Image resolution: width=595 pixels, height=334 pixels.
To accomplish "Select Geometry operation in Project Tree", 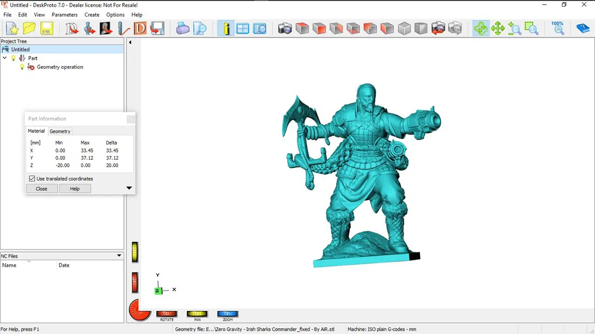I will 60,67.
